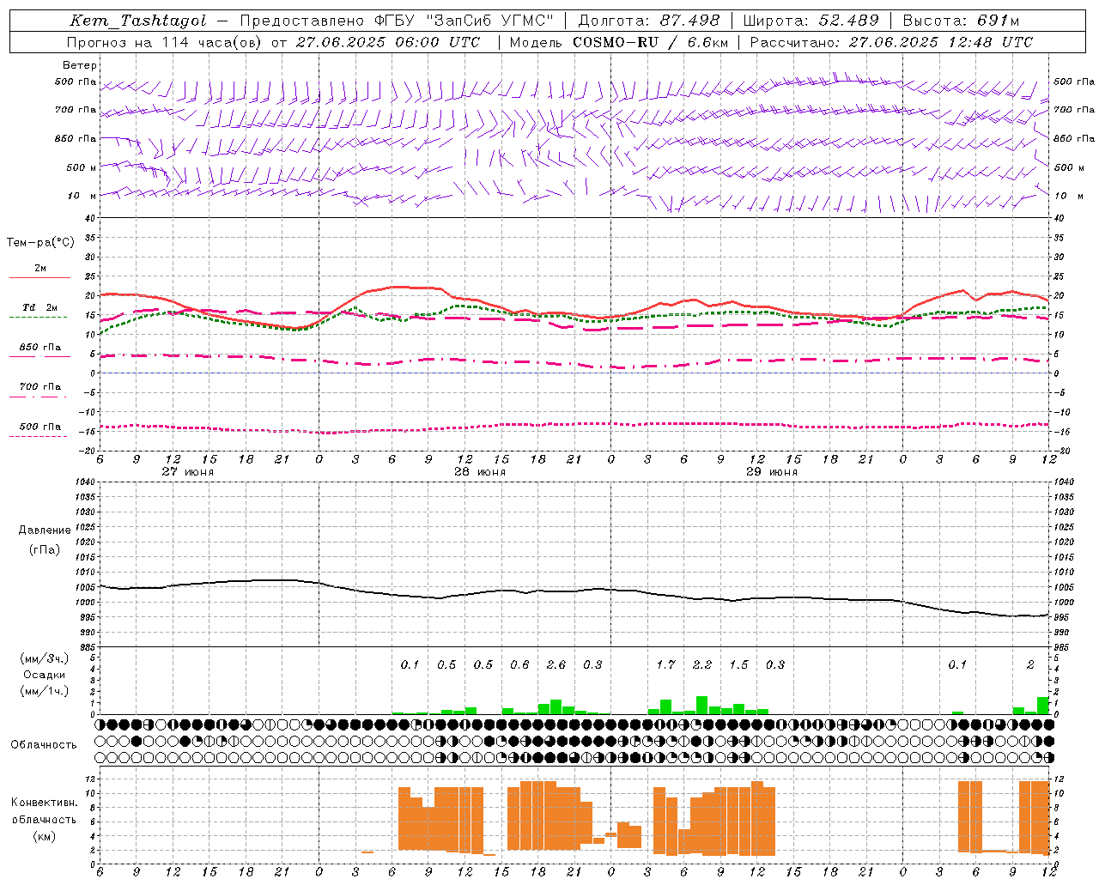The width and height of the screenshot is (1099, 879).
Task: Click the 27 июня date label
Action: click(x=188, y=472)
